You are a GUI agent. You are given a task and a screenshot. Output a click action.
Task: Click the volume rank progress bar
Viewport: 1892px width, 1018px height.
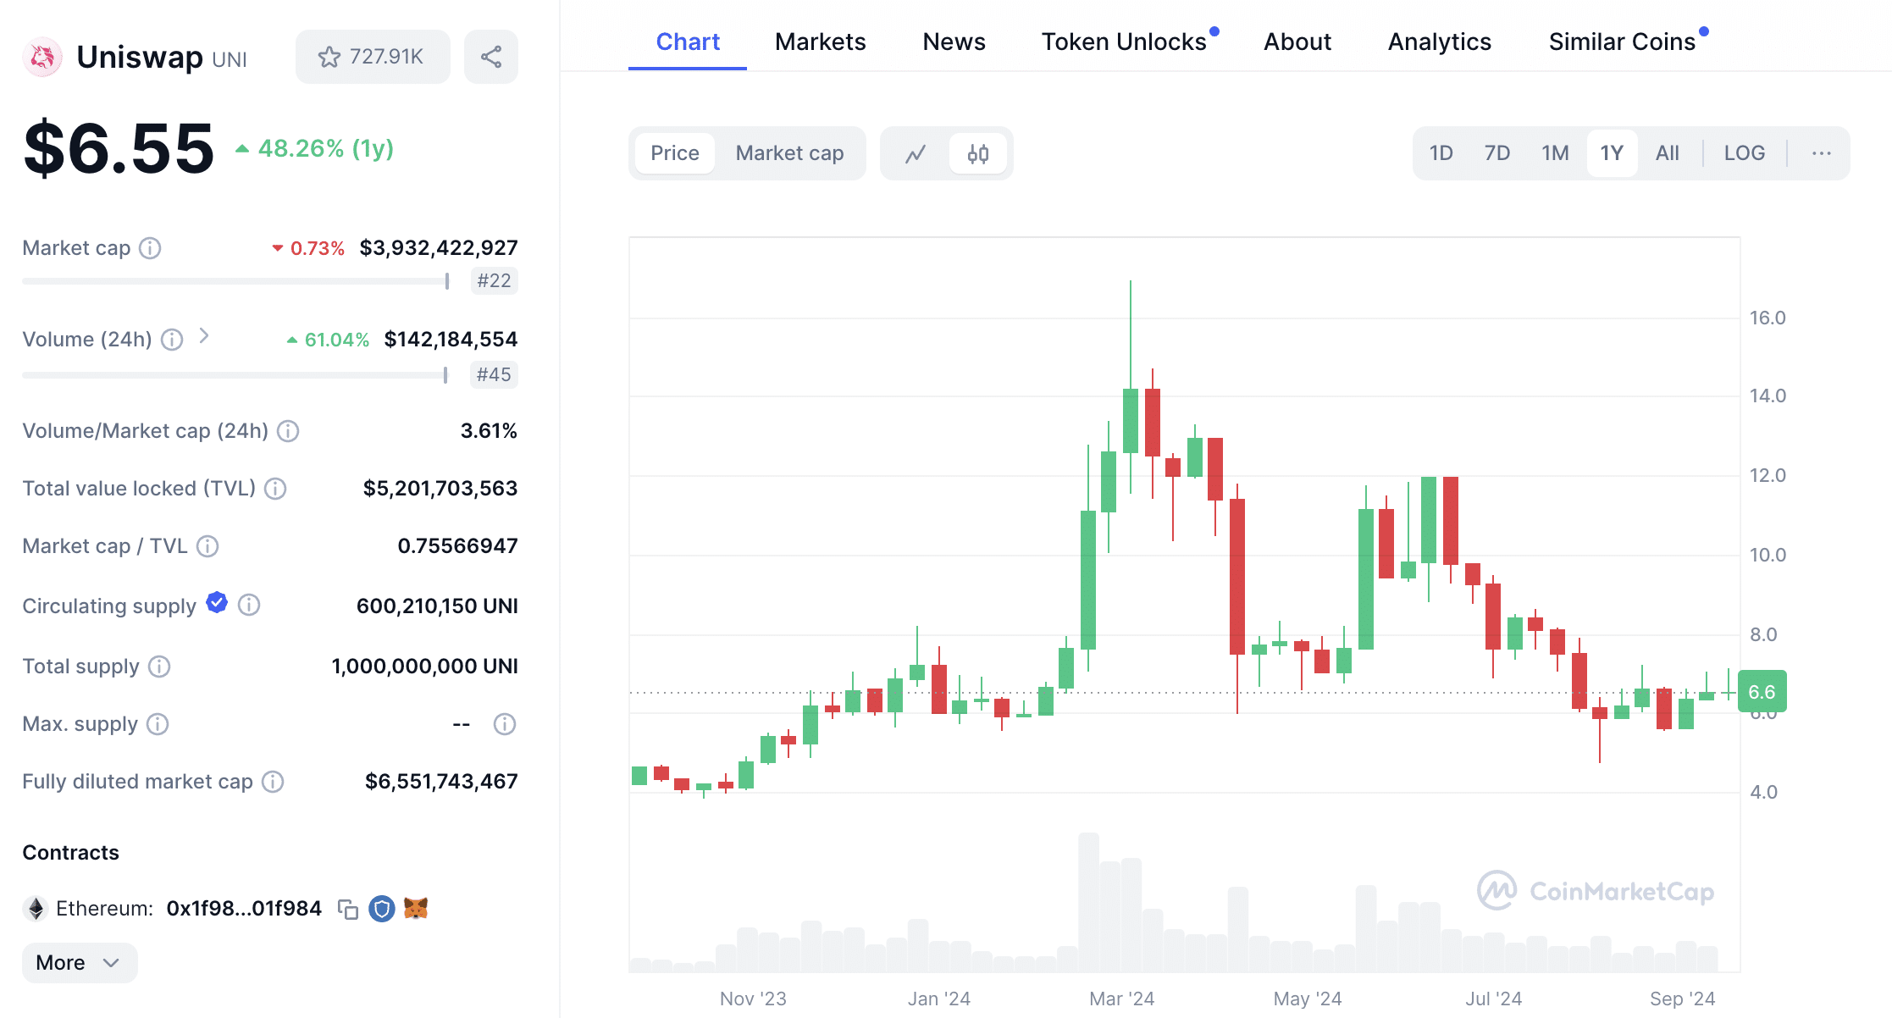point(235,375)
